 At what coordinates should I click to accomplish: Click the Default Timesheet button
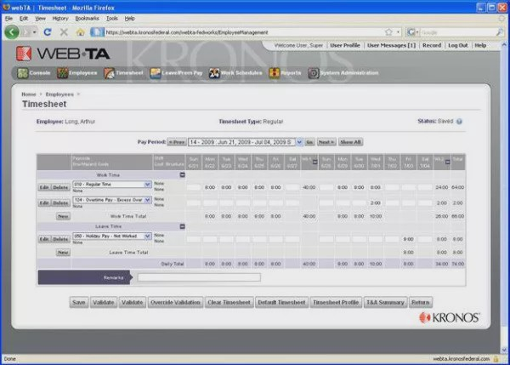(281, 303)
